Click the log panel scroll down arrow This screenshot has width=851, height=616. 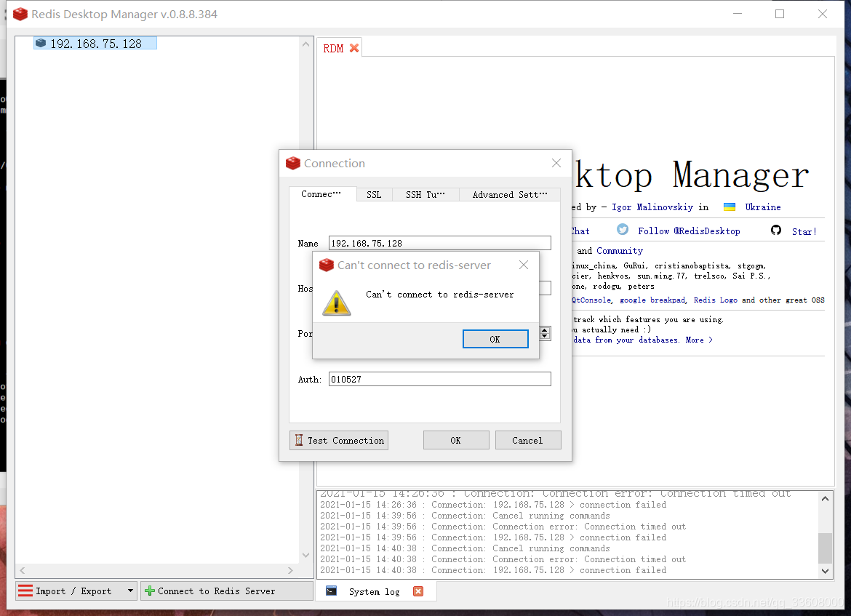[825, 571]
